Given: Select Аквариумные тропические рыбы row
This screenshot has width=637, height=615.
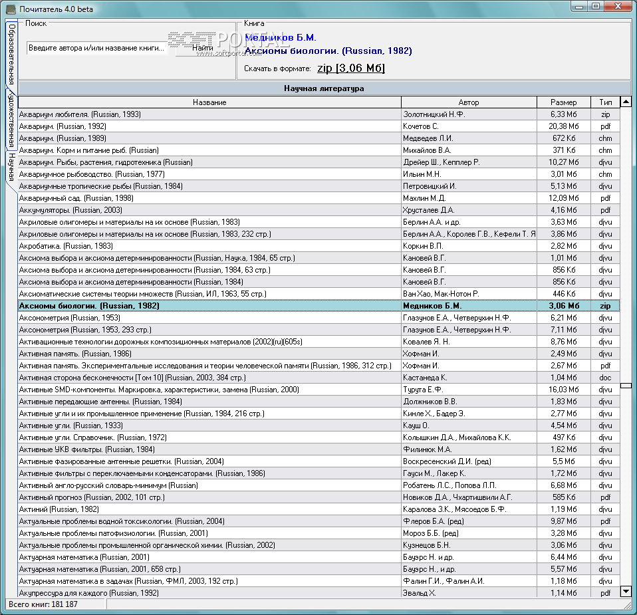Looking at the screenshot, I should coord(319,186).
